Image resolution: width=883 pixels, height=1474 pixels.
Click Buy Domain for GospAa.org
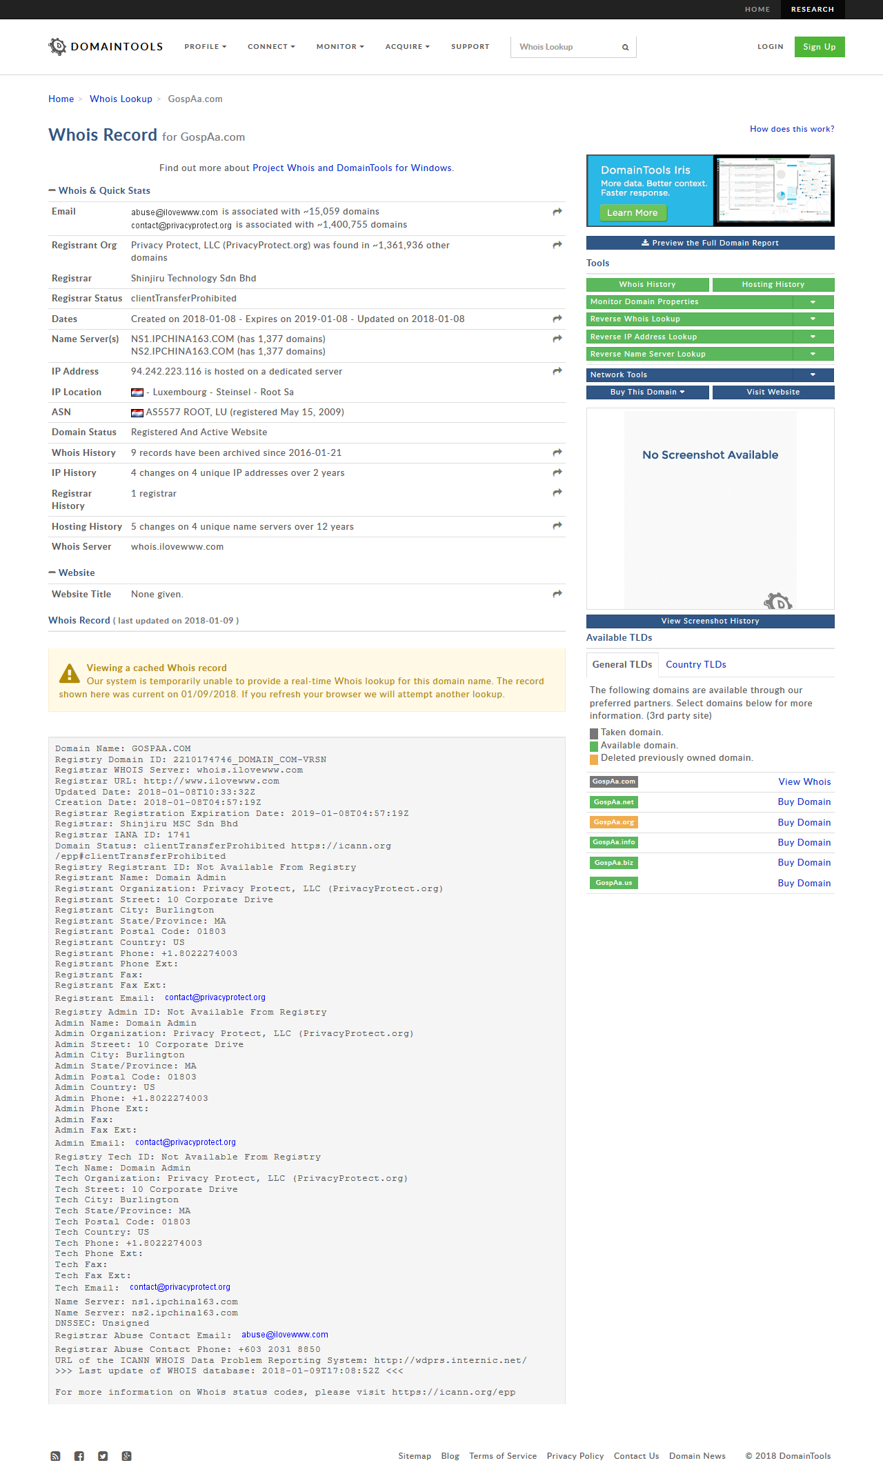pyautogui.click(x=804, y=822)
